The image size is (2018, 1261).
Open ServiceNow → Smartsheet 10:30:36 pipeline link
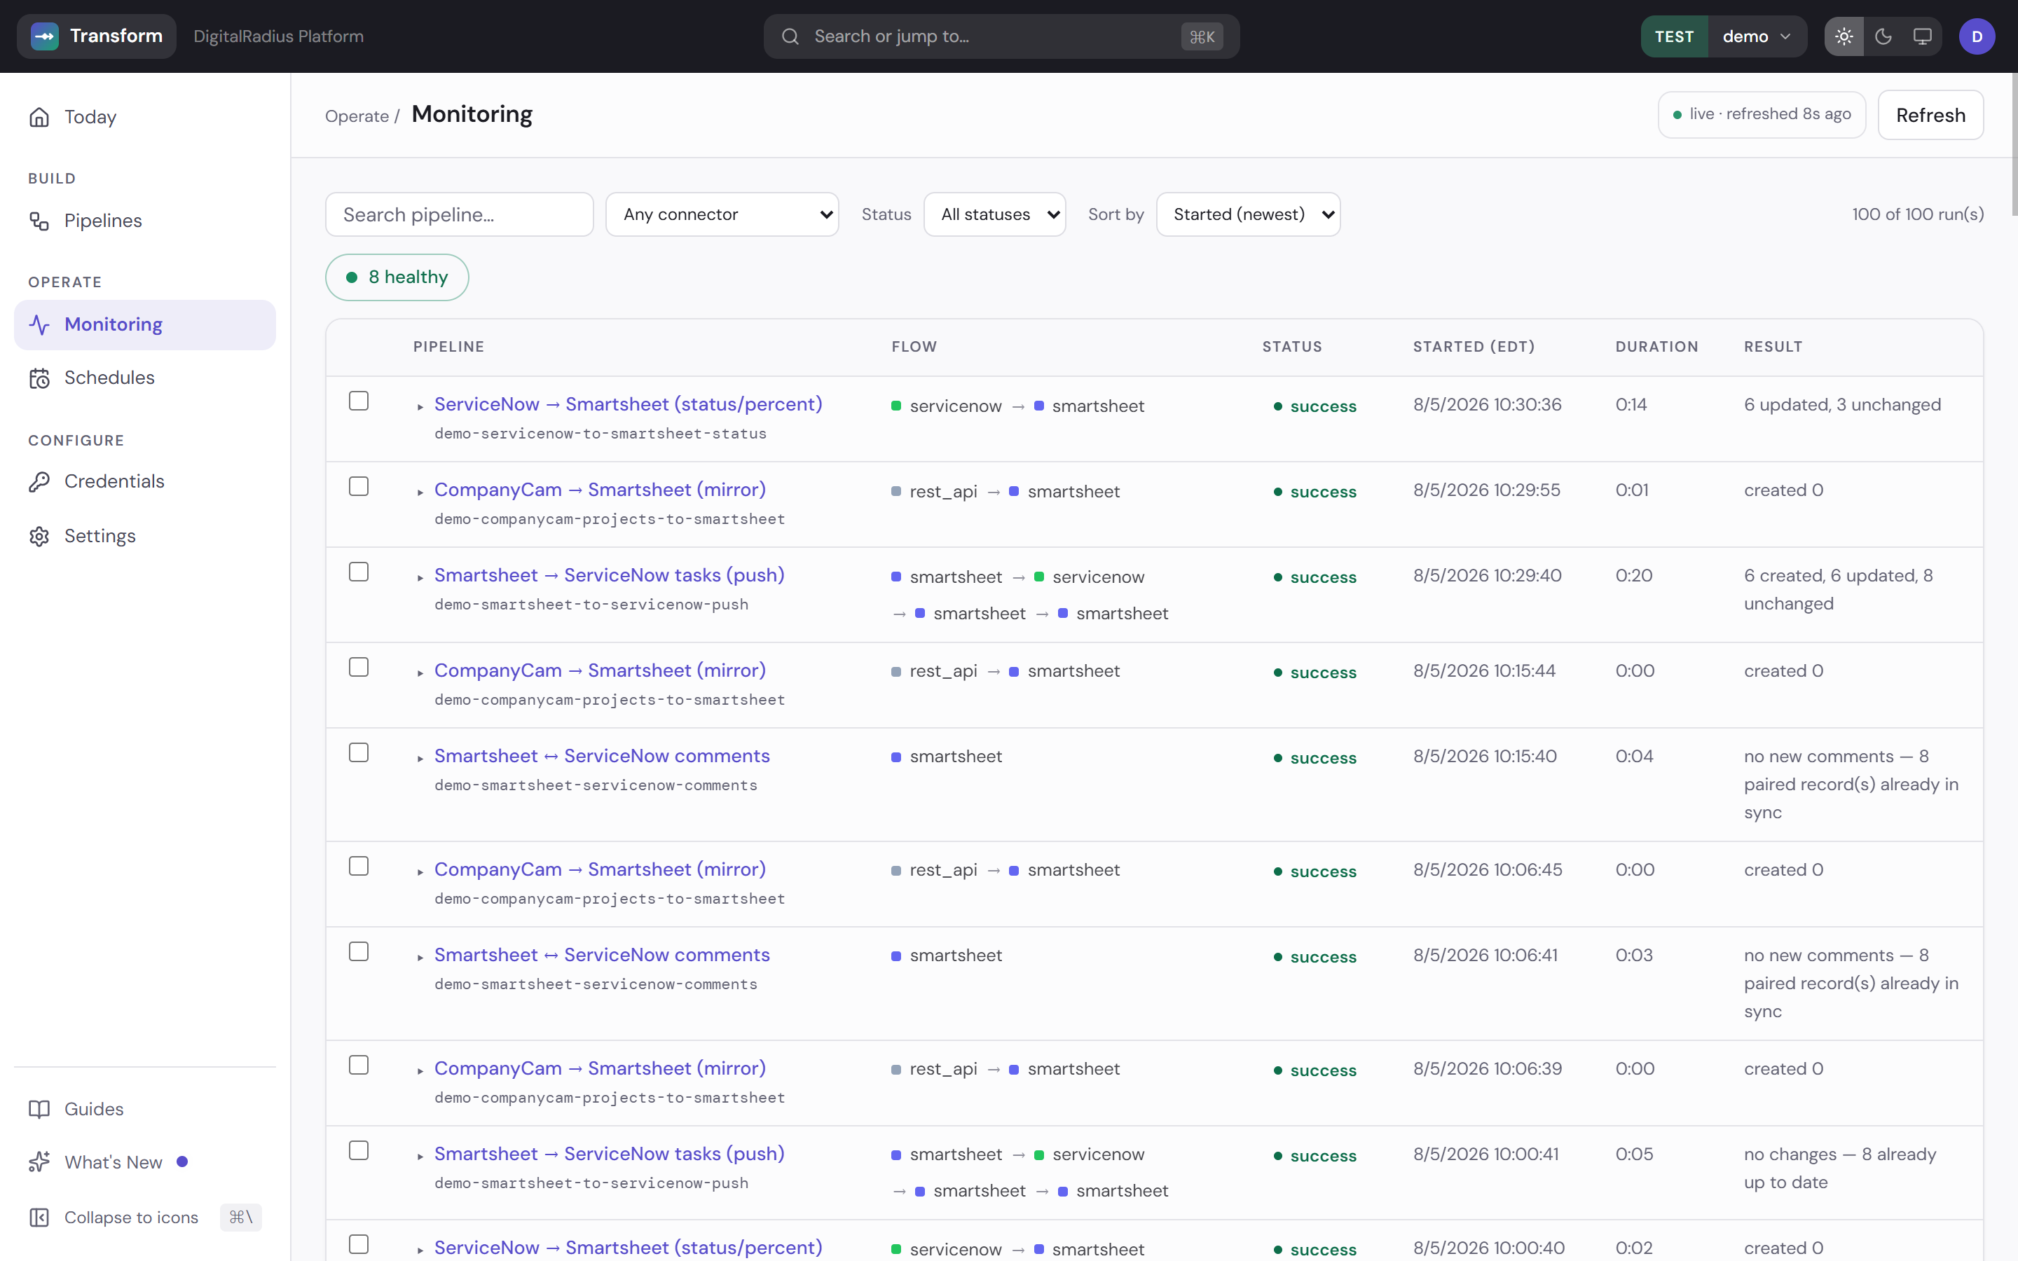(628, 404)
